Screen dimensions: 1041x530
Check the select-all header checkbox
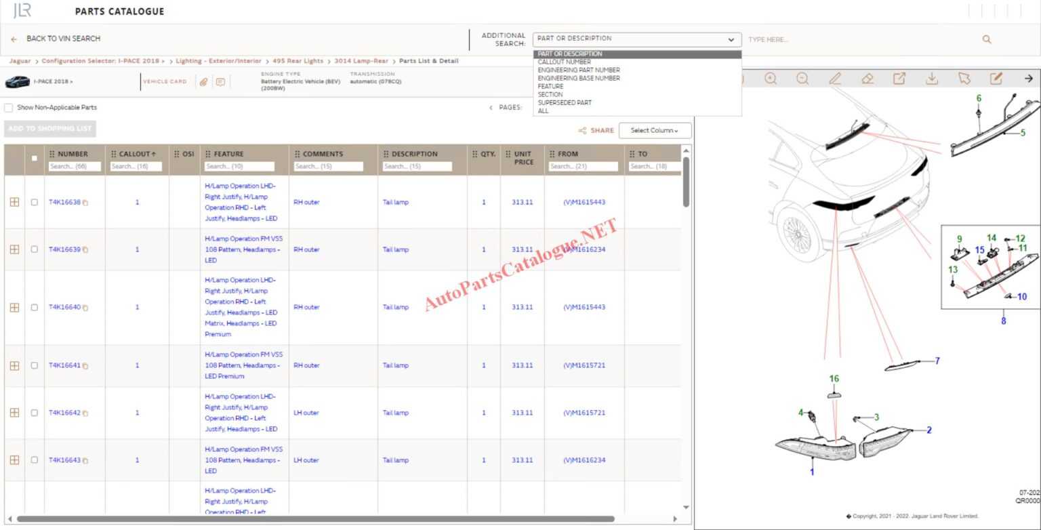[35, 159]
